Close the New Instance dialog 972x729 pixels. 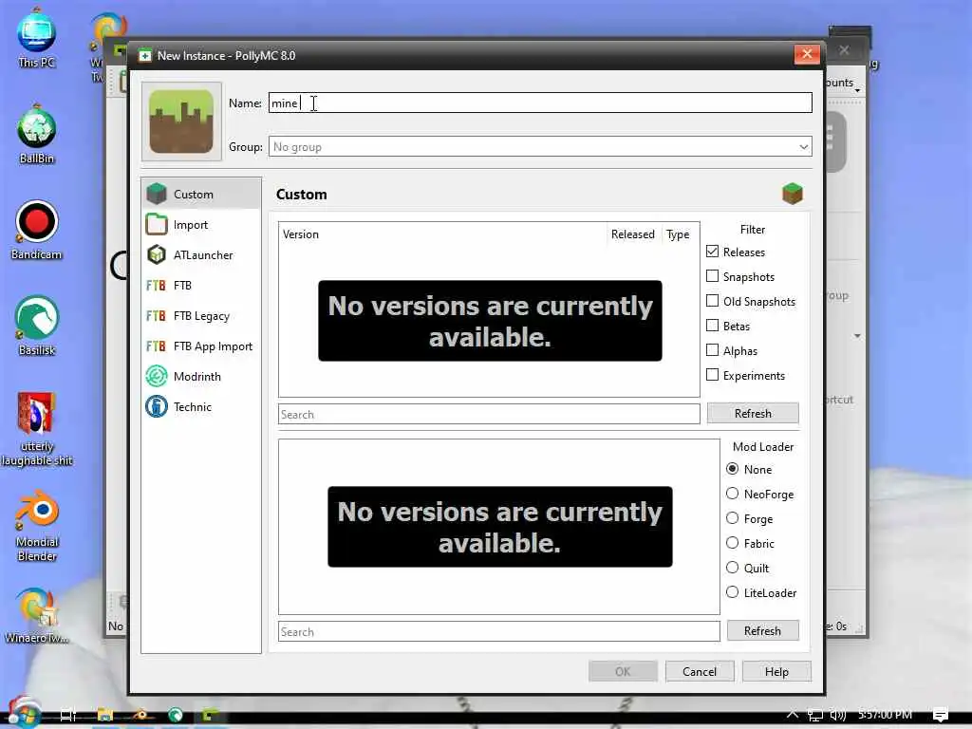click(x=807, y=54)
